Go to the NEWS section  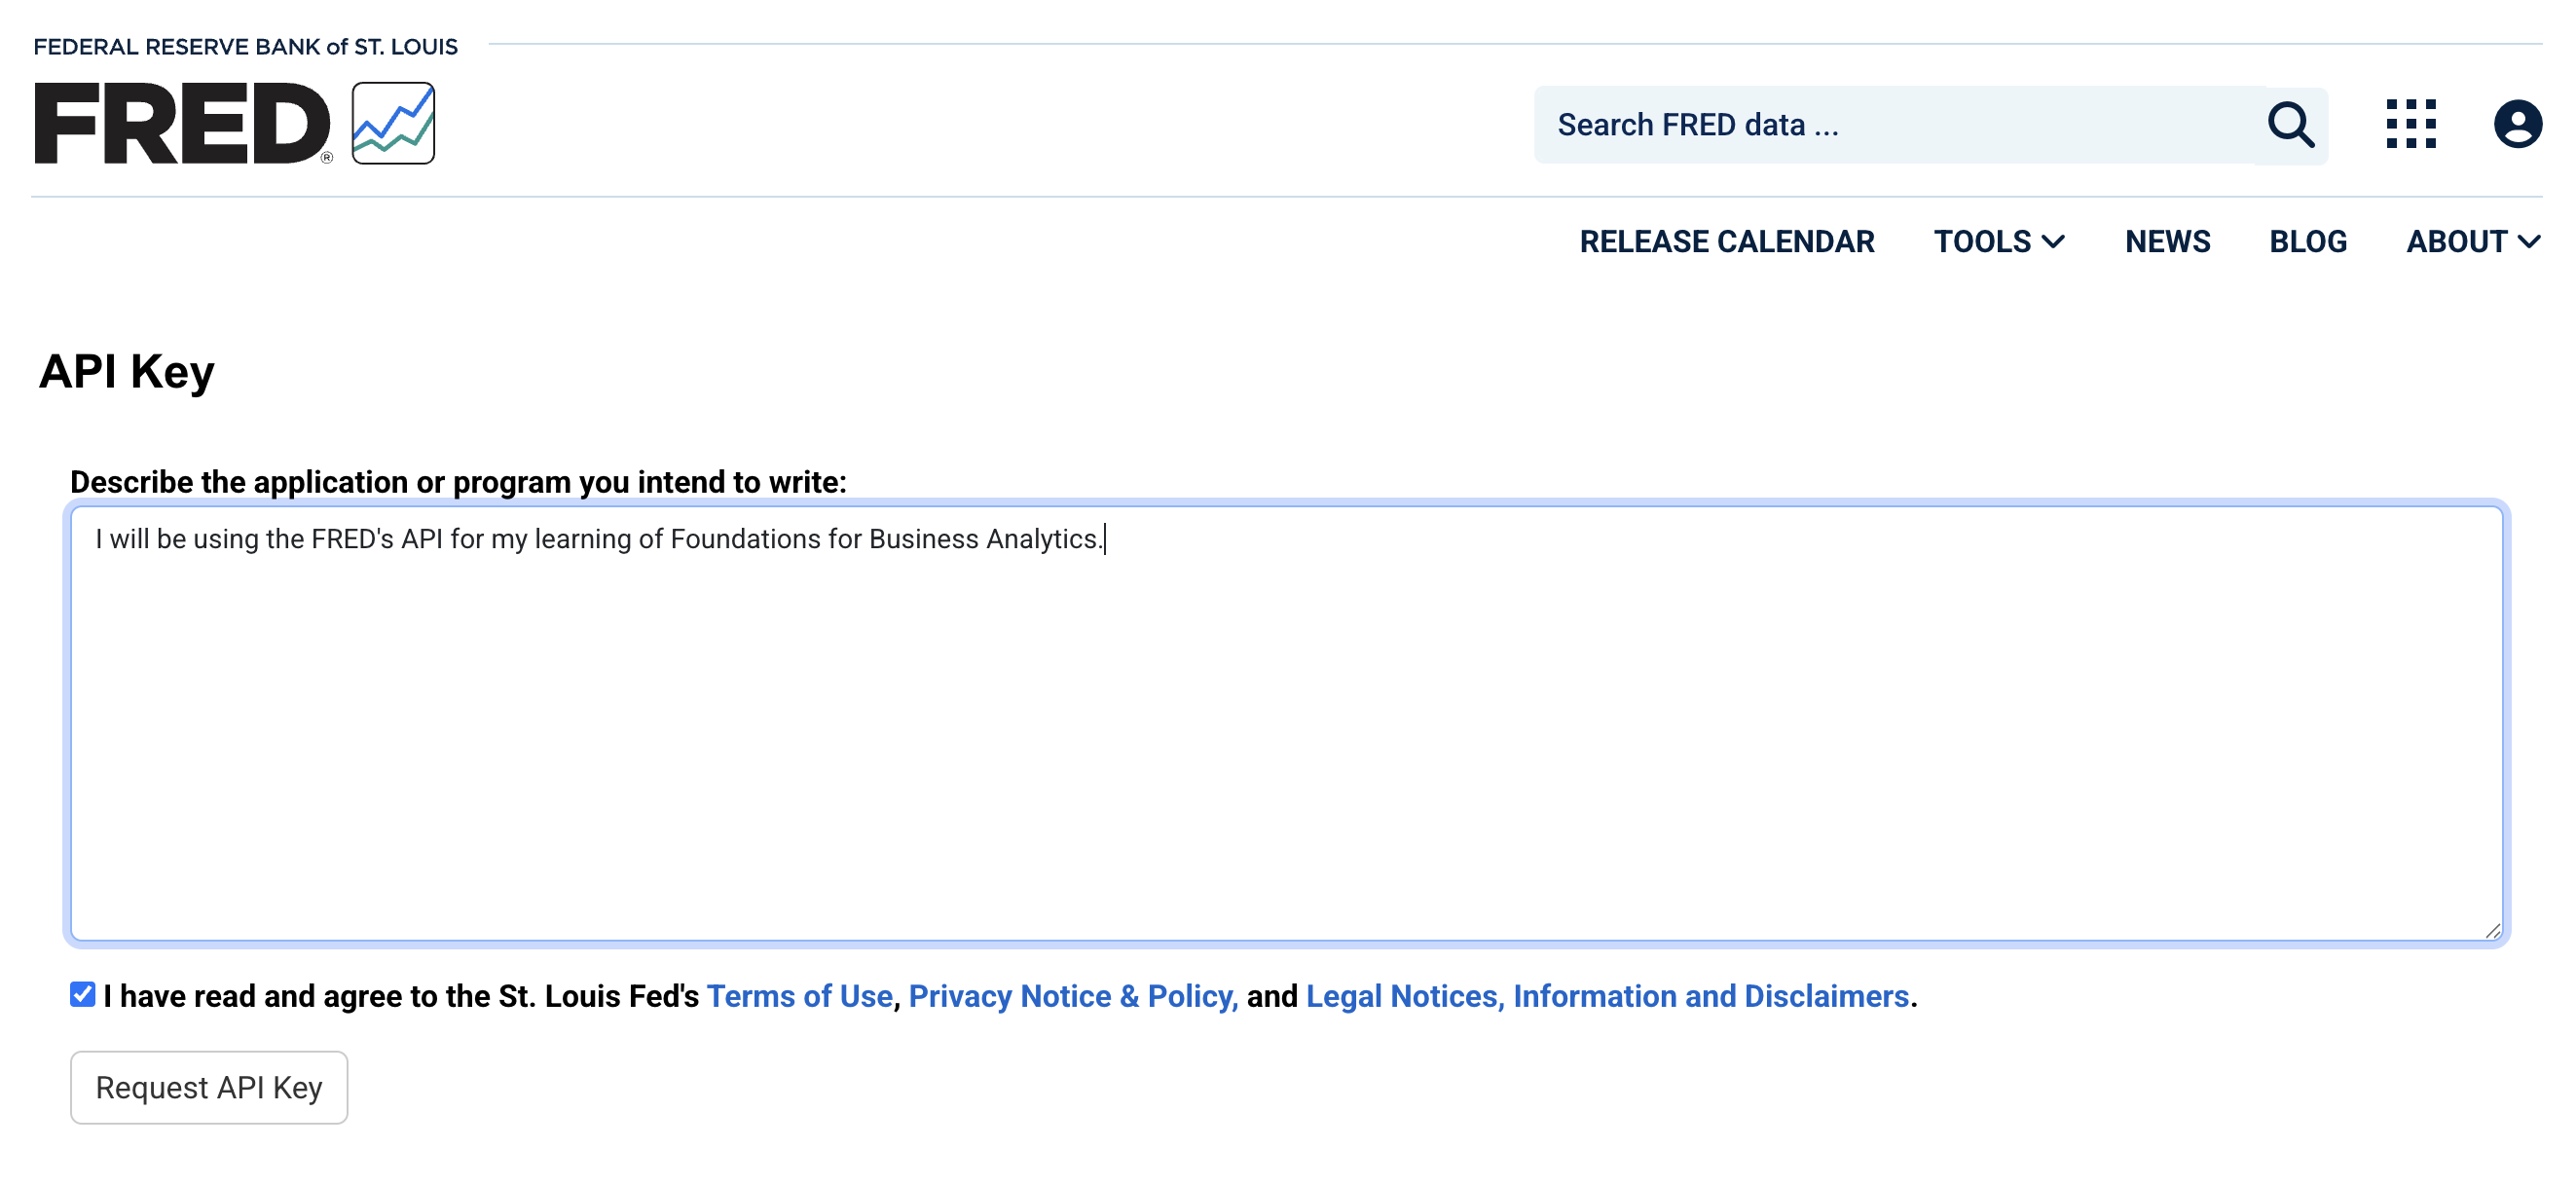pyautogui.click(x=2167, y=242)
